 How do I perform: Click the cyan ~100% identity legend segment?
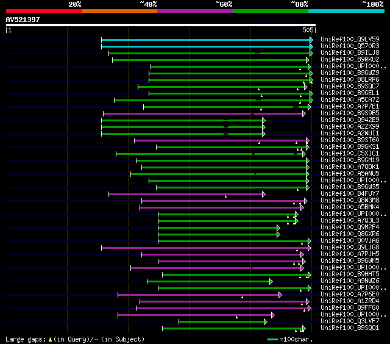347,11
